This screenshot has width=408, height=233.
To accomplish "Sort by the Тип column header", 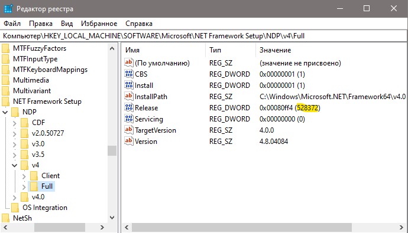I will [x=231, y=50].
